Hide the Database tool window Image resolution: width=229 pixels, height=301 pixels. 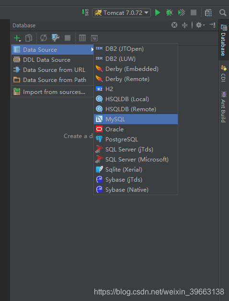tap(212, 25)
